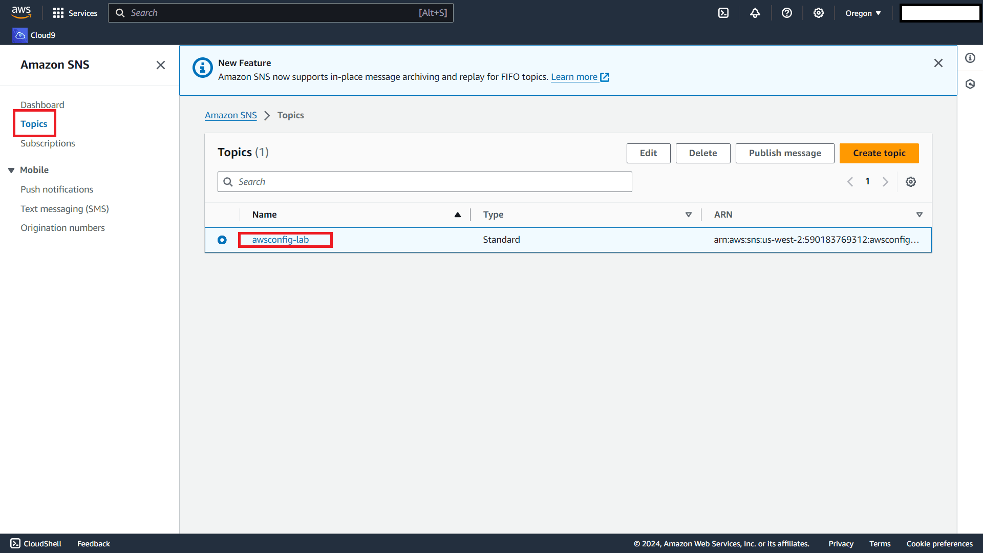The height and width of the screenshot is (553, 983).
Task: Open the awsconfig-lab topic link
Action: tap(281, 240)
